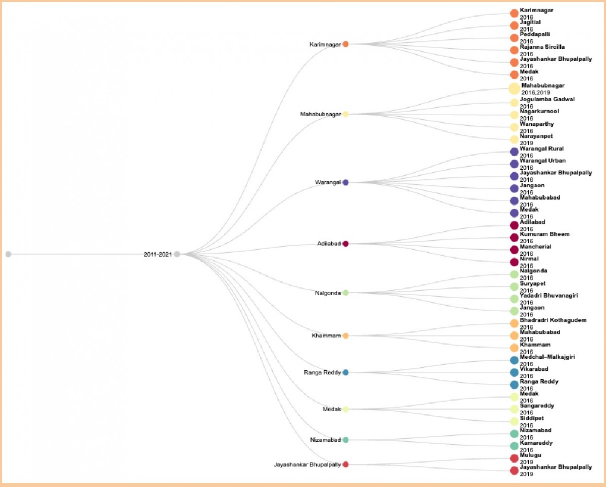Image resolution: width=606 pixels, height=487 pixels.
Task: Collapse the 2011-2021 root node
Action: coord(177,254)
